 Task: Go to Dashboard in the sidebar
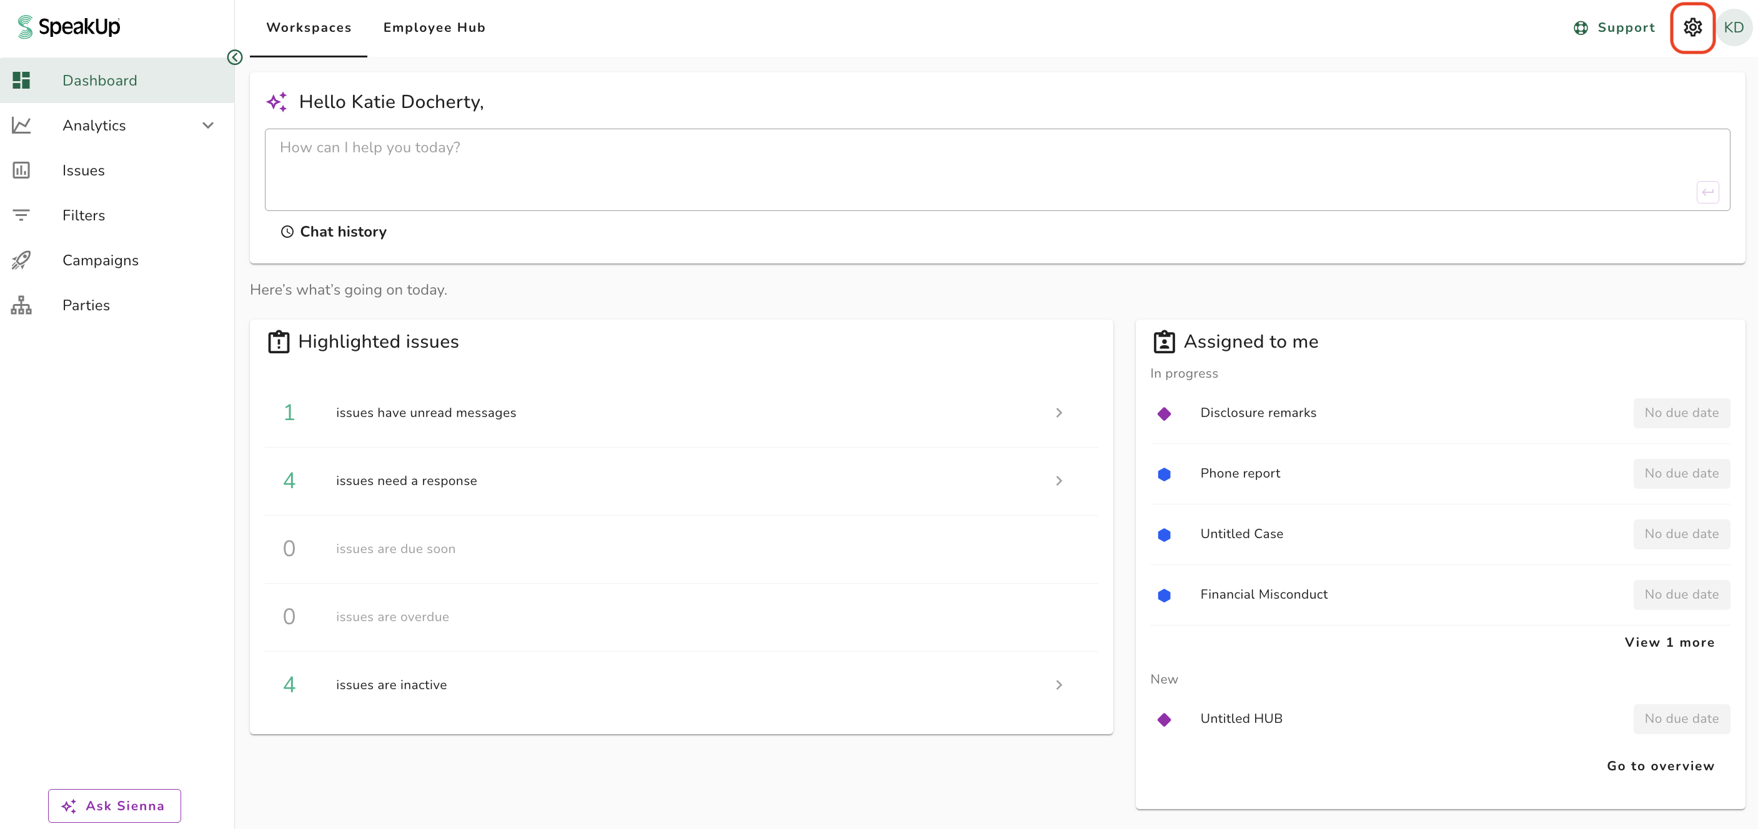(117, 81)
